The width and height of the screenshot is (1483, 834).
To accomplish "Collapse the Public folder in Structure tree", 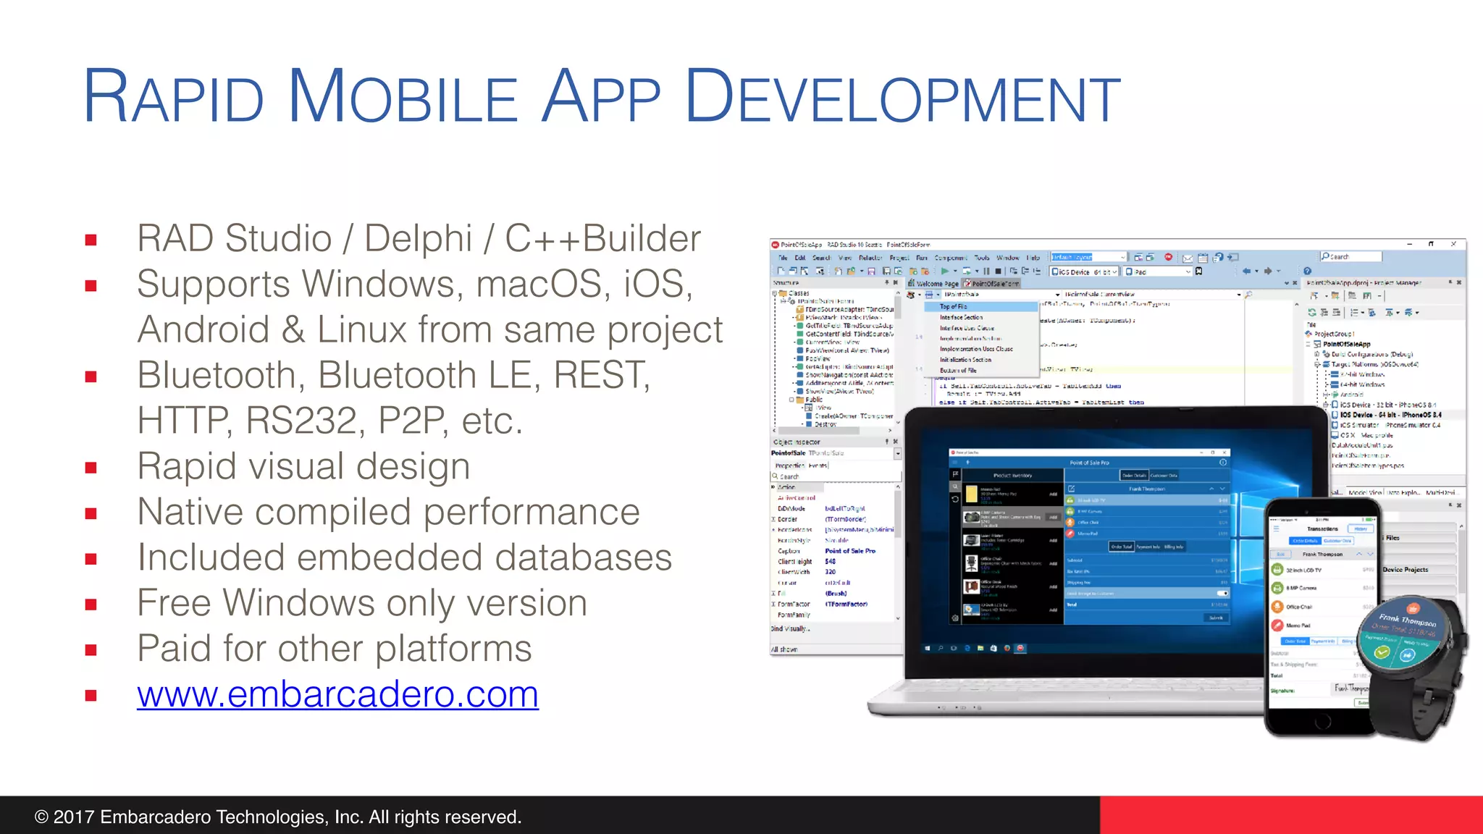I will click(791, 400).
